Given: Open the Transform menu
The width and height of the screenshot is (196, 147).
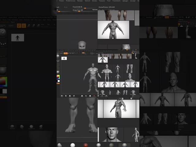Looking at the screenshot, I should pyautogui.click(x=116, y=1).
